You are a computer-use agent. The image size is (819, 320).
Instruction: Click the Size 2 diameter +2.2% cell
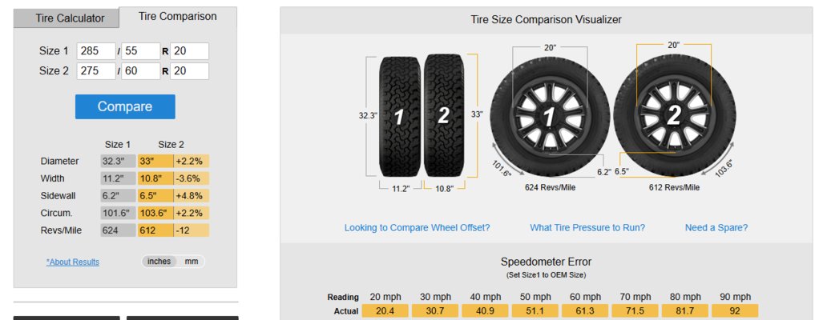coord(192,161)
